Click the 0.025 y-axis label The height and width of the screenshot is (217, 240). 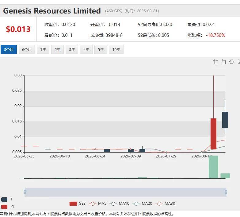pos(17,91)
